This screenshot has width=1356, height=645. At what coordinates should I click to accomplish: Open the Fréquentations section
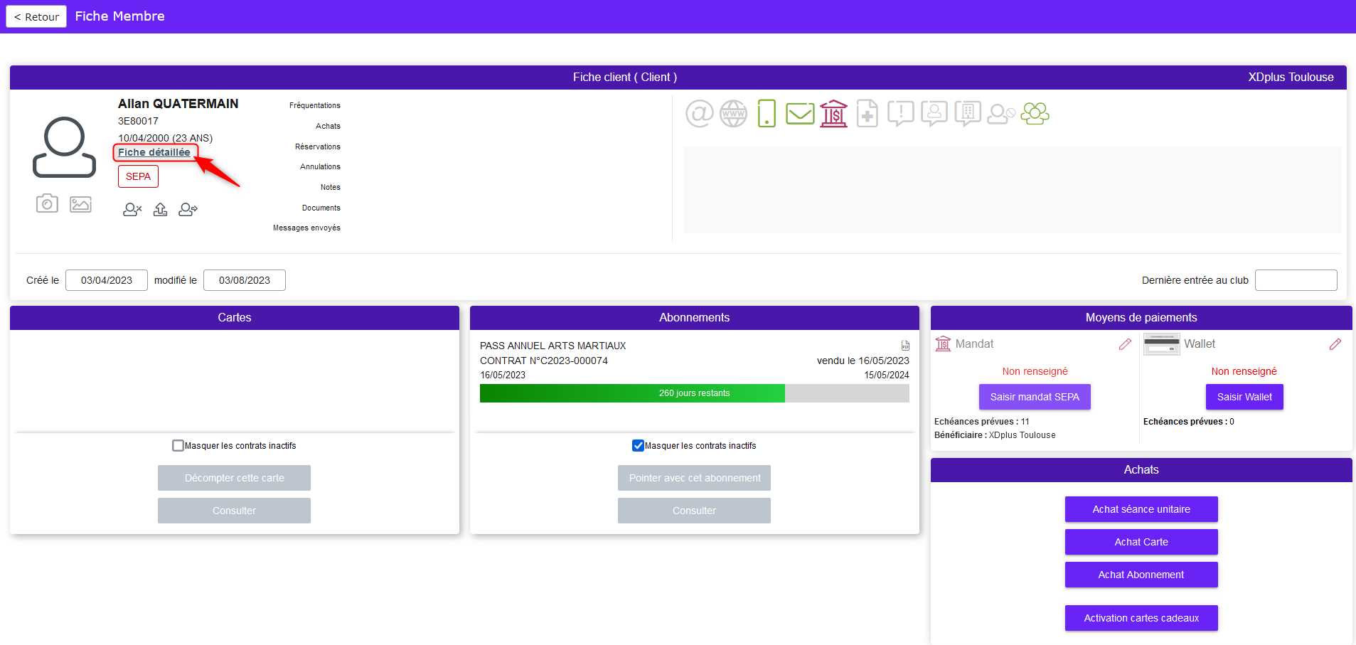pos(315,105)
